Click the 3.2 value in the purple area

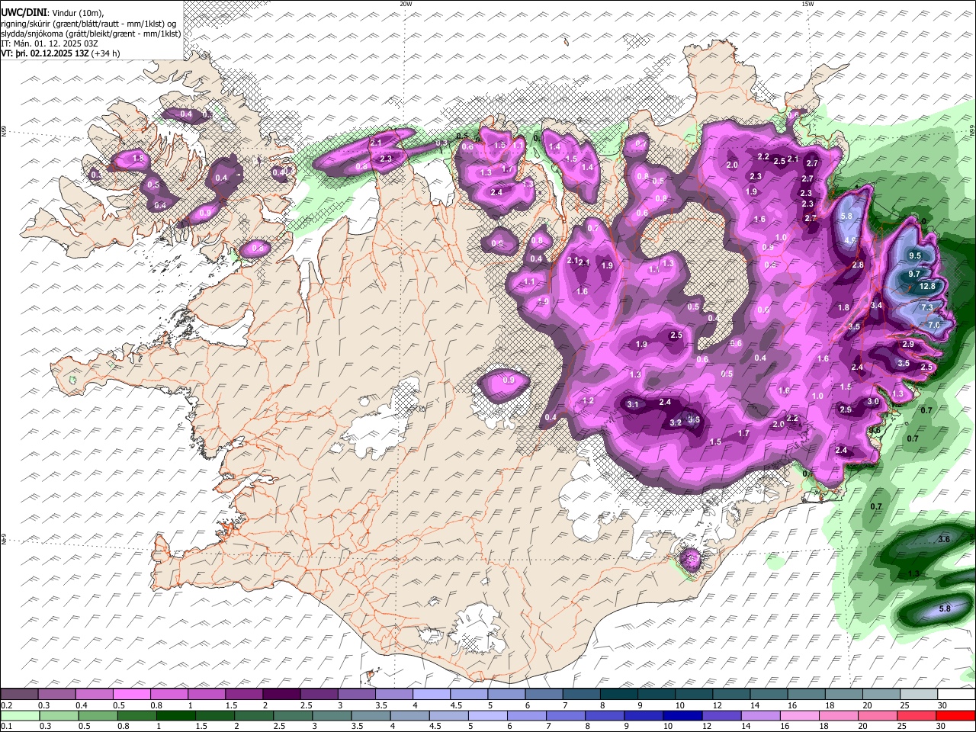(x=675, y=422)
